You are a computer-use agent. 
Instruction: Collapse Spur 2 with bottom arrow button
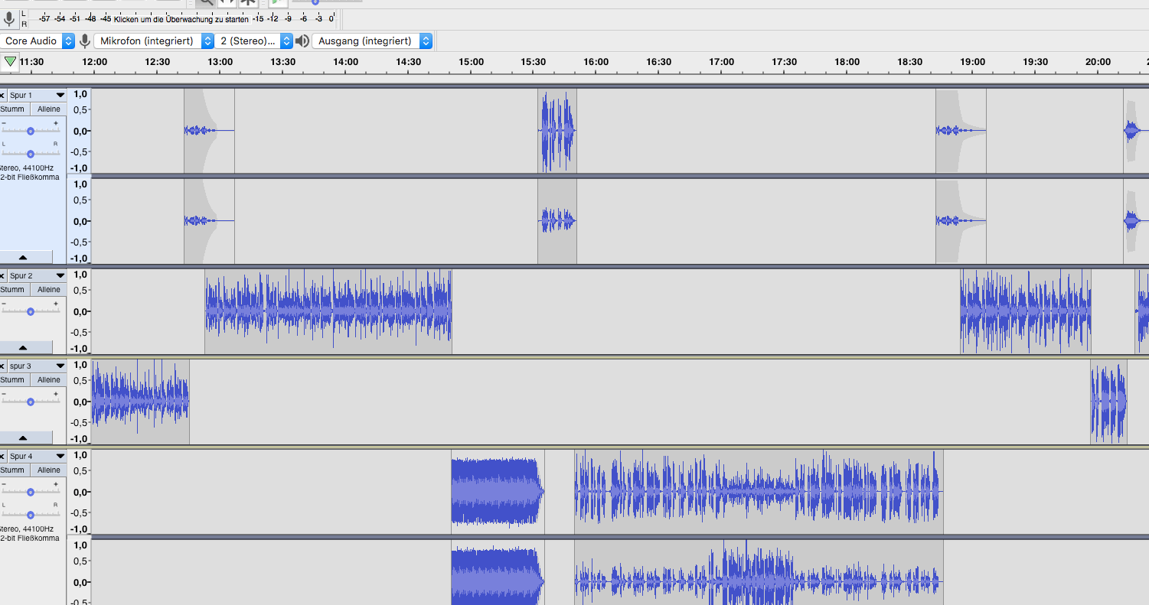pos(23,347)
